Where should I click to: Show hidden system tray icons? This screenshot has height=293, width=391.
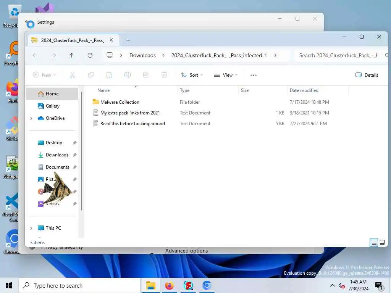[x=333, y=285]
